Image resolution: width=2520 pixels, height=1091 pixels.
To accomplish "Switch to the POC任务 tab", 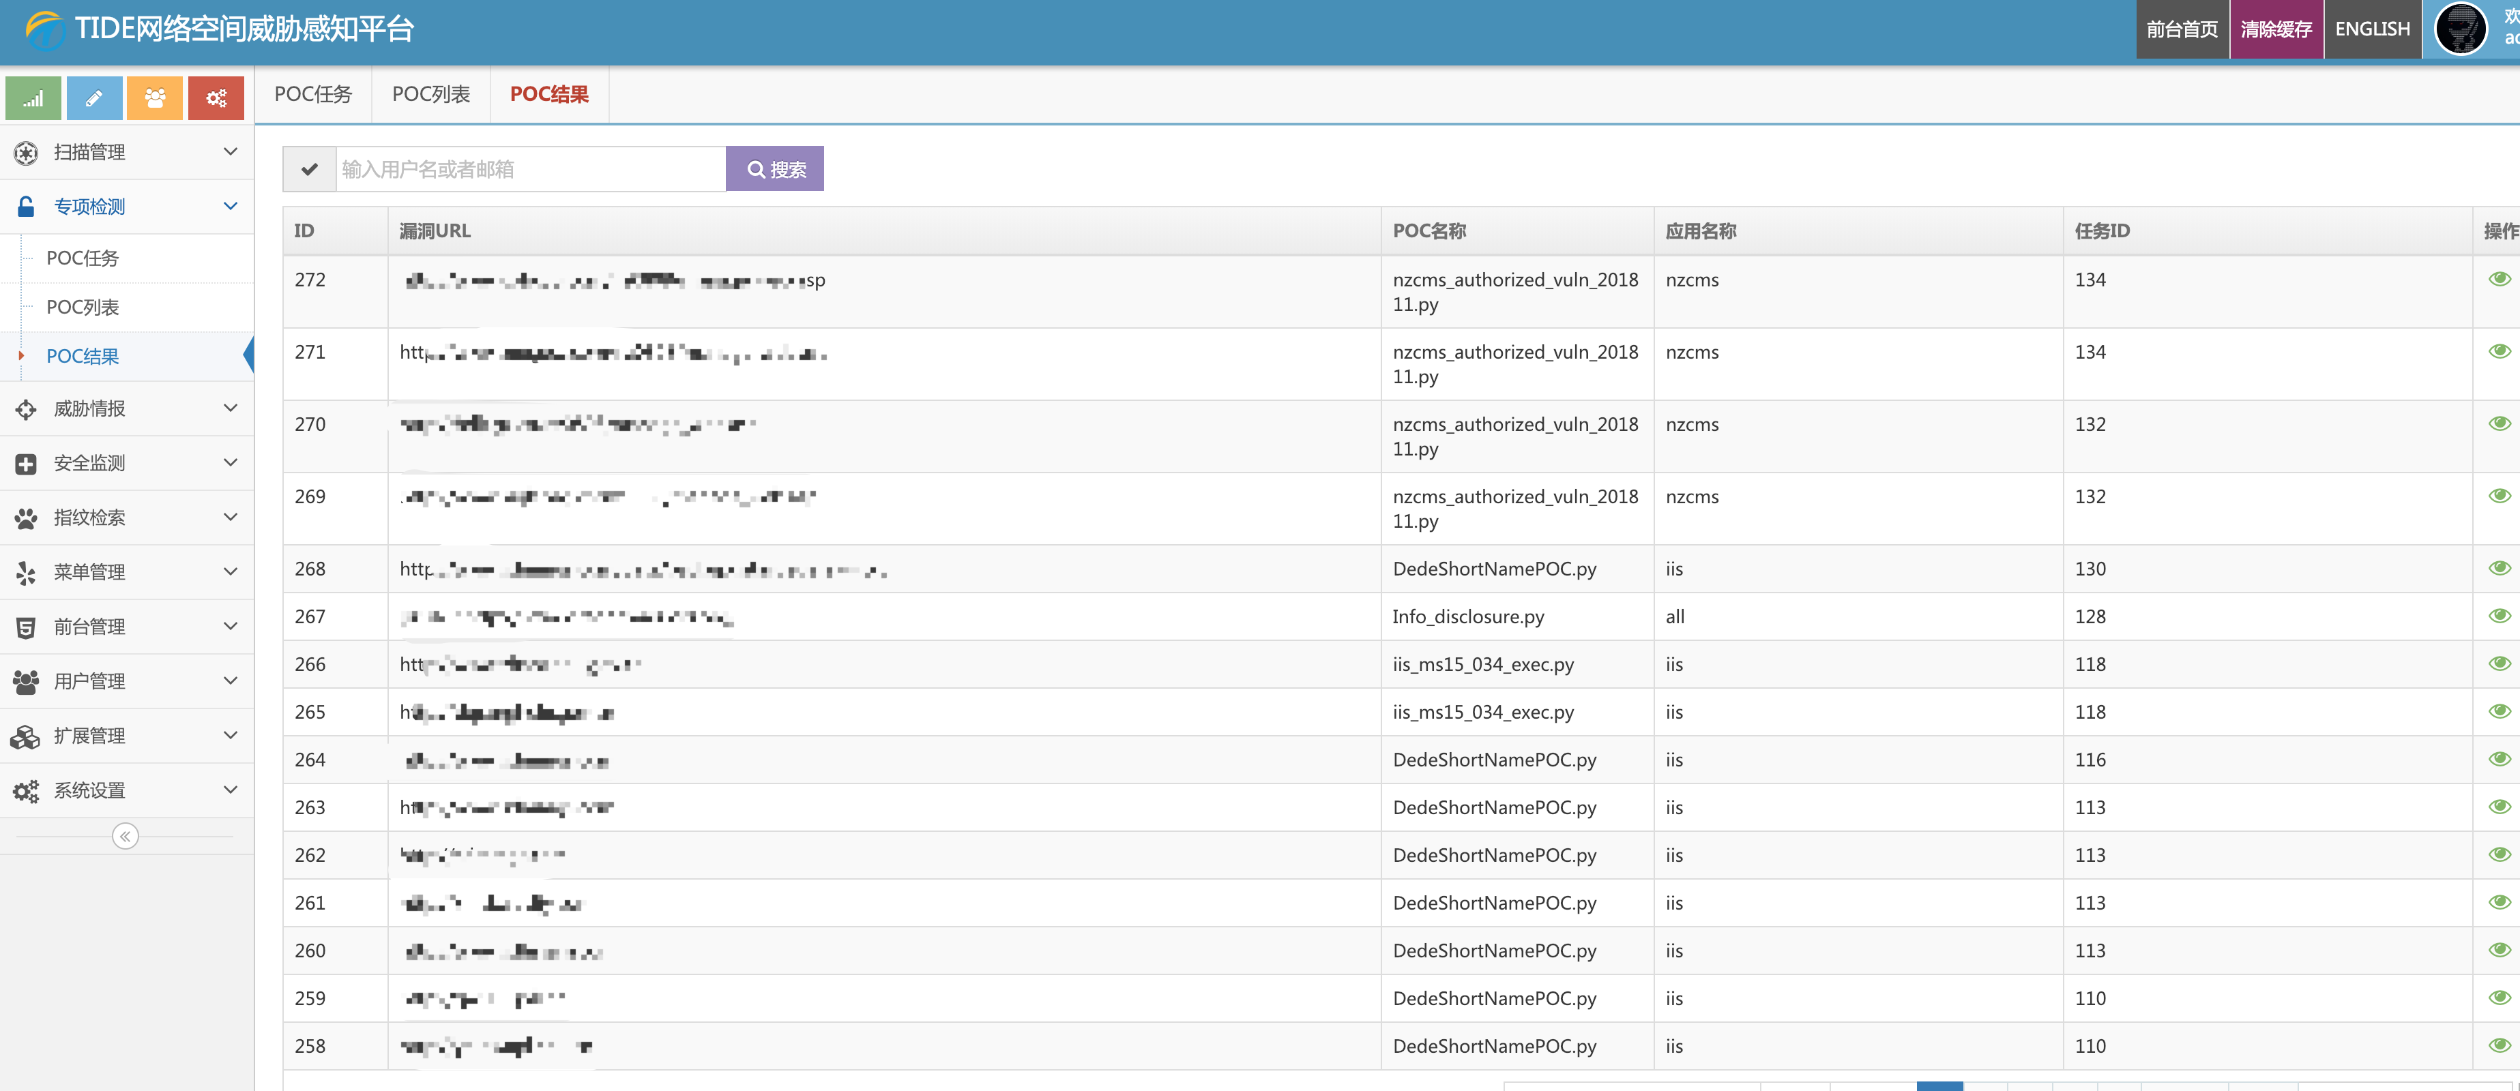I will click(313, 95).
